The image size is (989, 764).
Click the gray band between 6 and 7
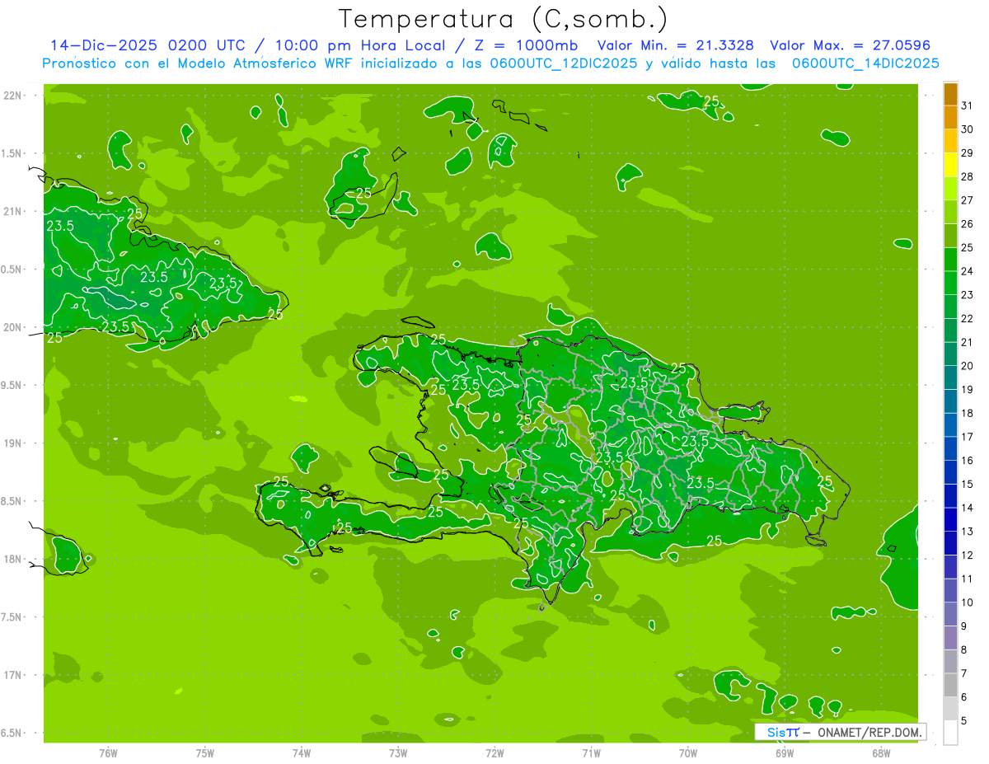(950, 686)
